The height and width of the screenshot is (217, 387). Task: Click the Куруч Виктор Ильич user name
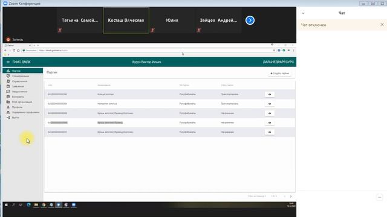click(x=146, y=62)
